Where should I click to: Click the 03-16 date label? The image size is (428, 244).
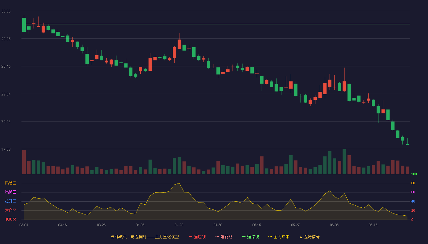click(62, 225)
